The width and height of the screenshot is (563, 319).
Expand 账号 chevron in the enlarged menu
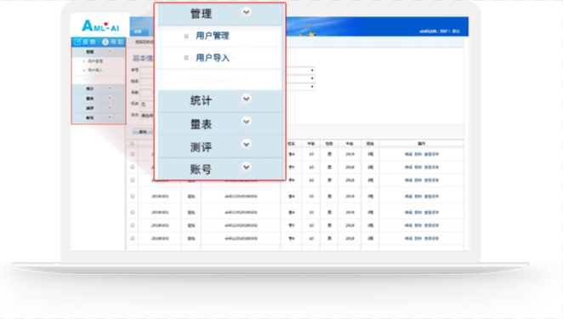coord(247,167)
